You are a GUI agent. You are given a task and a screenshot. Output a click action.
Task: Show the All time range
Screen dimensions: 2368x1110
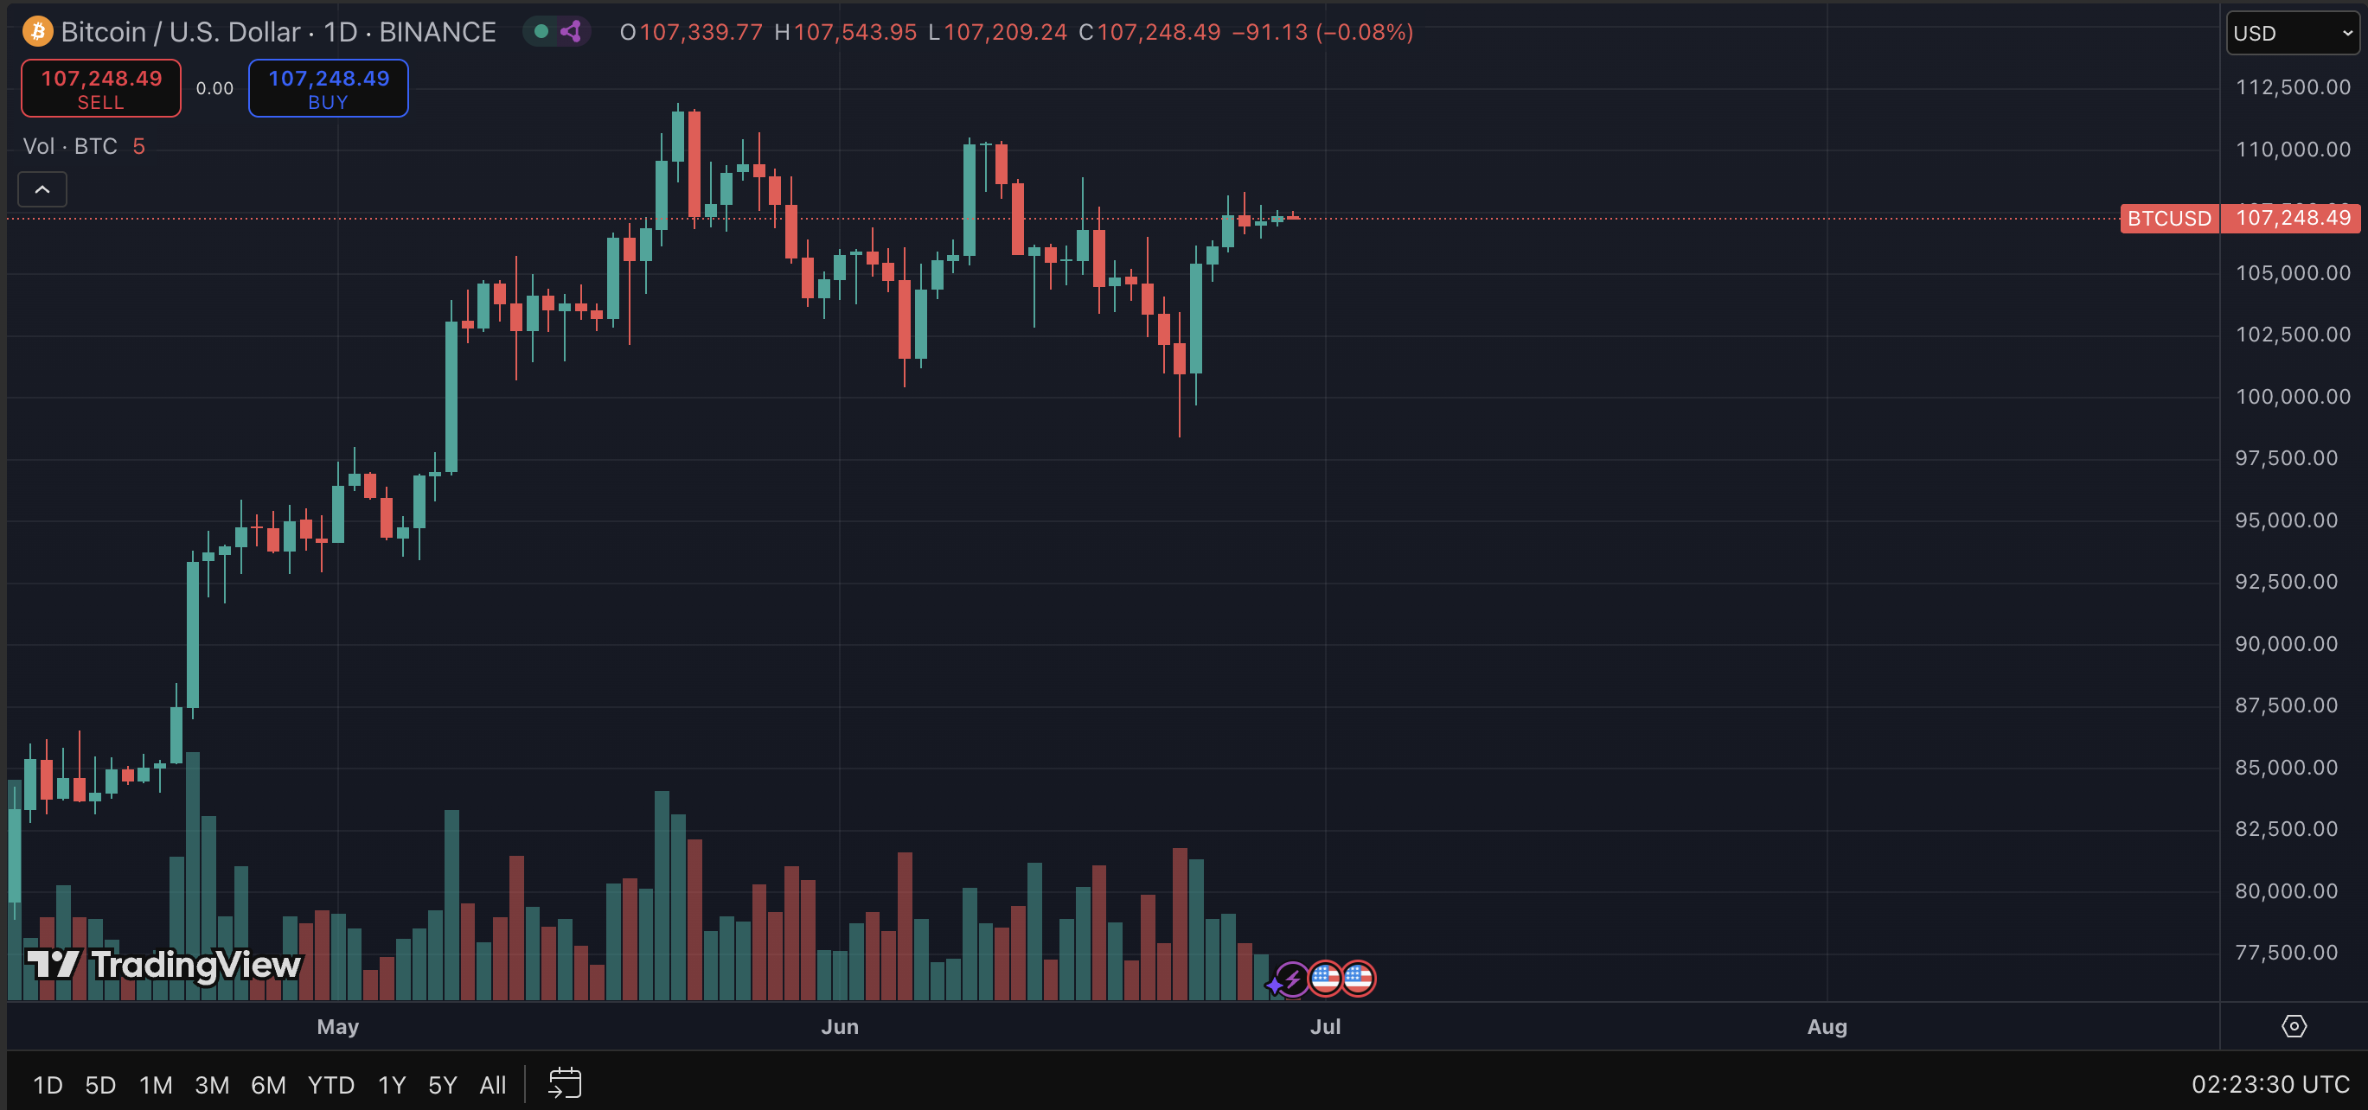[x=493, y=1085]
